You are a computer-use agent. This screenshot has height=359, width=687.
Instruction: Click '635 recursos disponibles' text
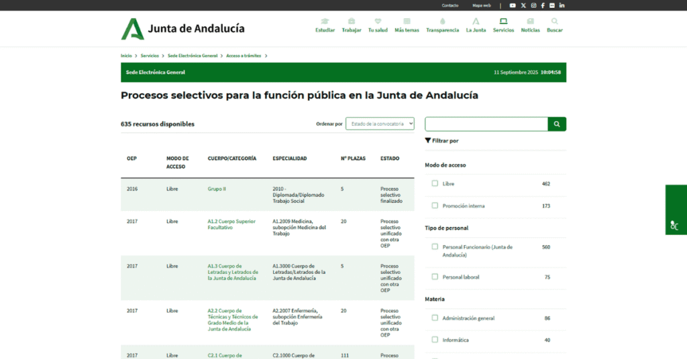(x=158, y=124)
